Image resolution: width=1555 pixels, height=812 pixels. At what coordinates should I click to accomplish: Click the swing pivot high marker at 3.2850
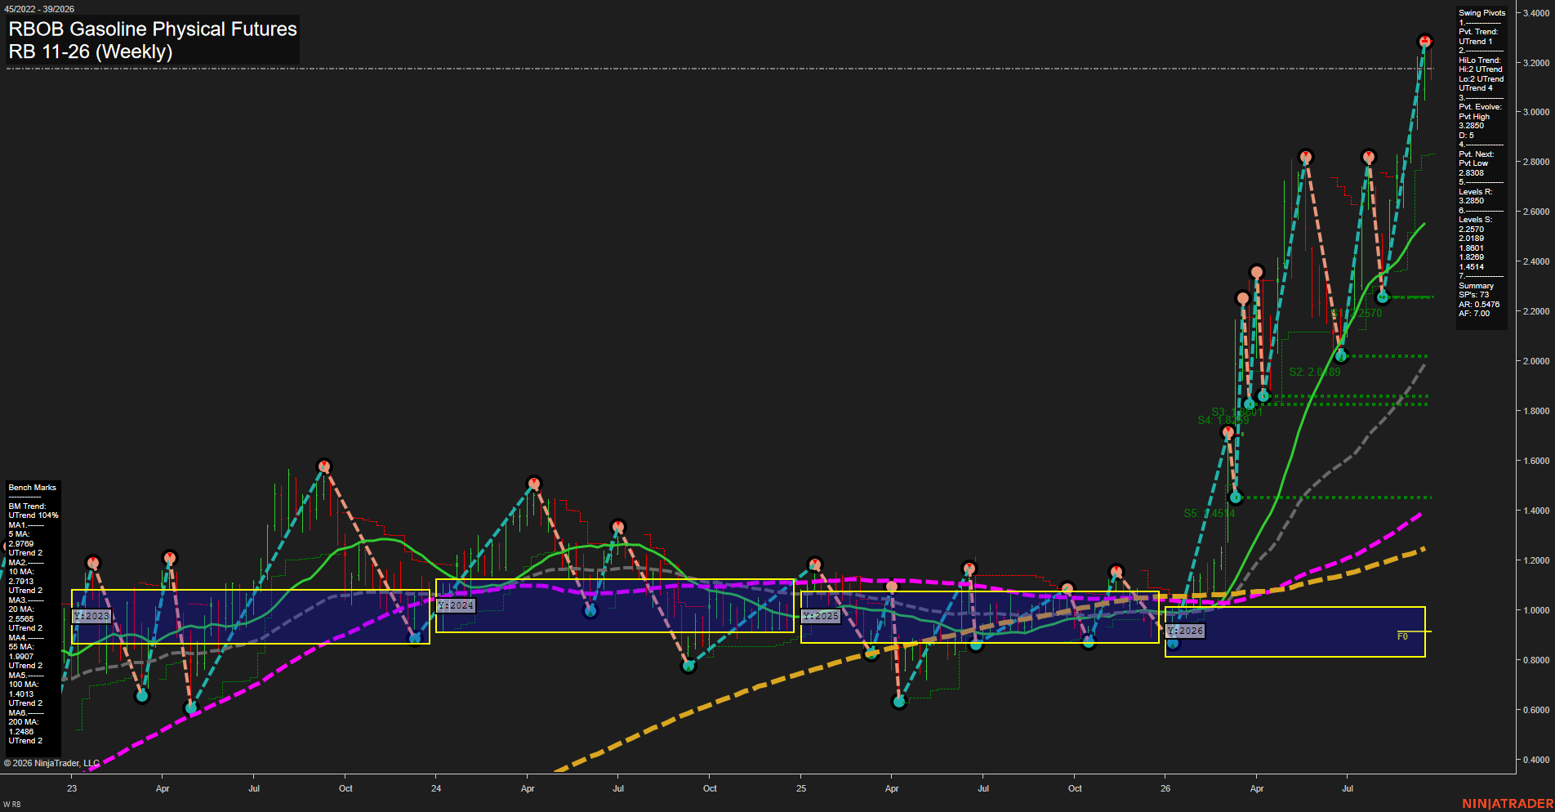click(1424, 41)
